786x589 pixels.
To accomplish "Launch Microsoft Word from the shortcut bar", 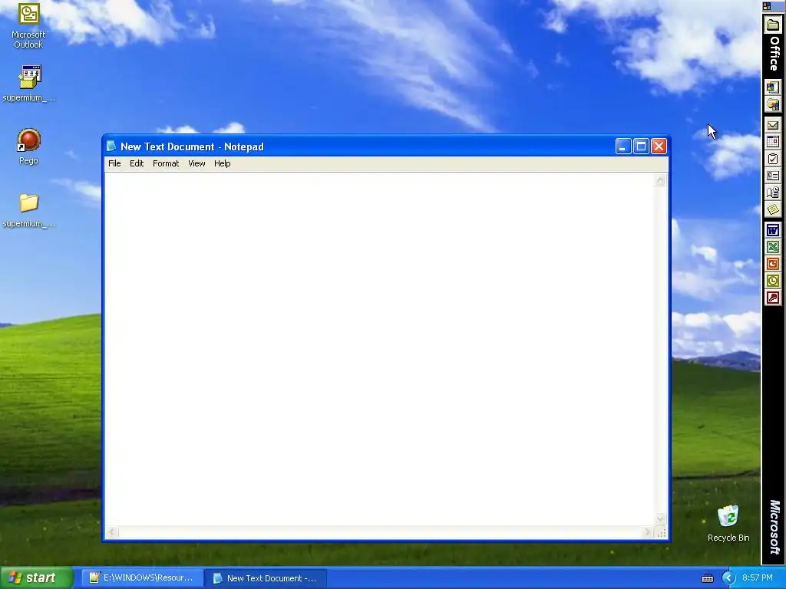I will [x=773, y=230].
